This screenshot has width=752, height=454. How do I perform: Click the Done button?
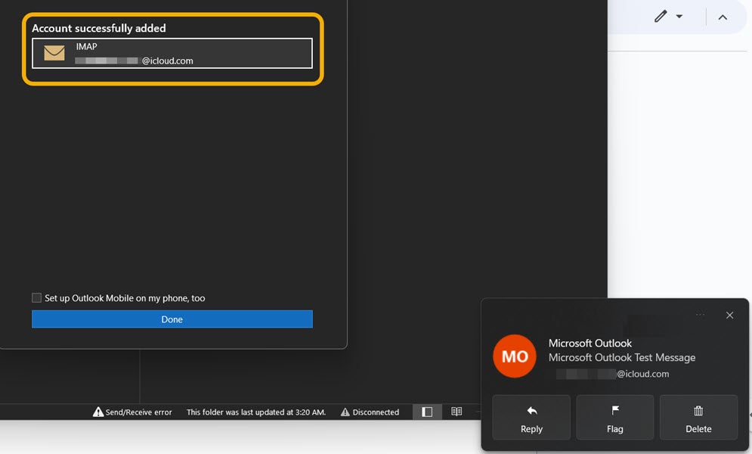click(172, 319)
